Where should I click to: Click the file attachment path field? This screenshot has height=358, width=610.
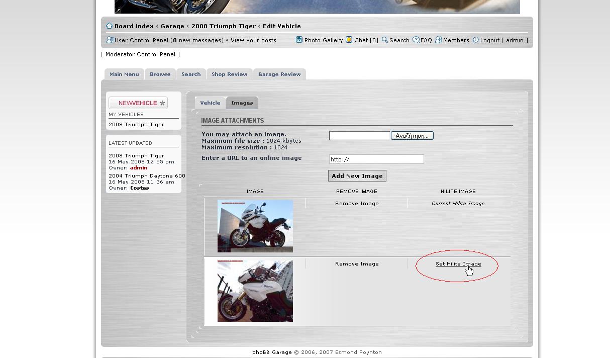360,136
